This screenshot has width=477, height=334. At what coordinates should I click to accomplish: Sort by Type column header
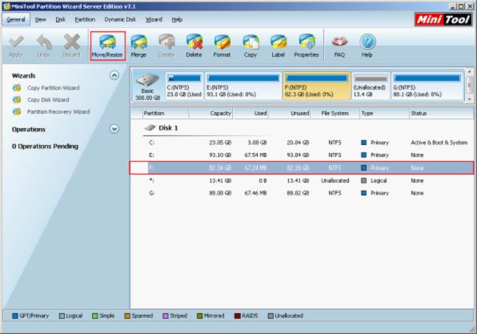pos(384,113)
